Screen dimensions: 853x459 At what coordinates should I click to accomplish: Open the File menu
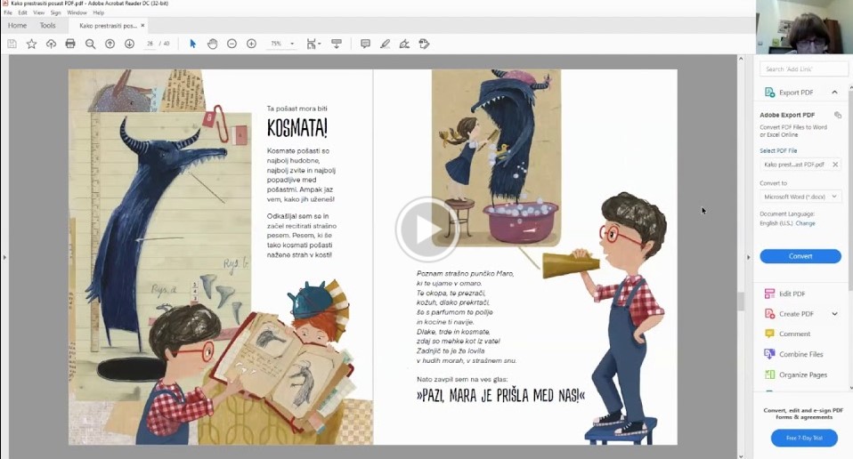point(8,12)
